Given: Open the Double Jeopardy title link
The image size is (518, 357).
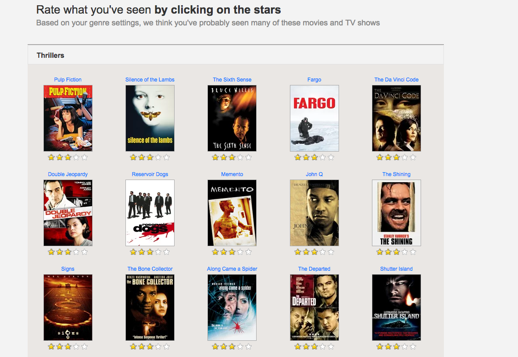Looking at the screenshot, I should 68,174.
